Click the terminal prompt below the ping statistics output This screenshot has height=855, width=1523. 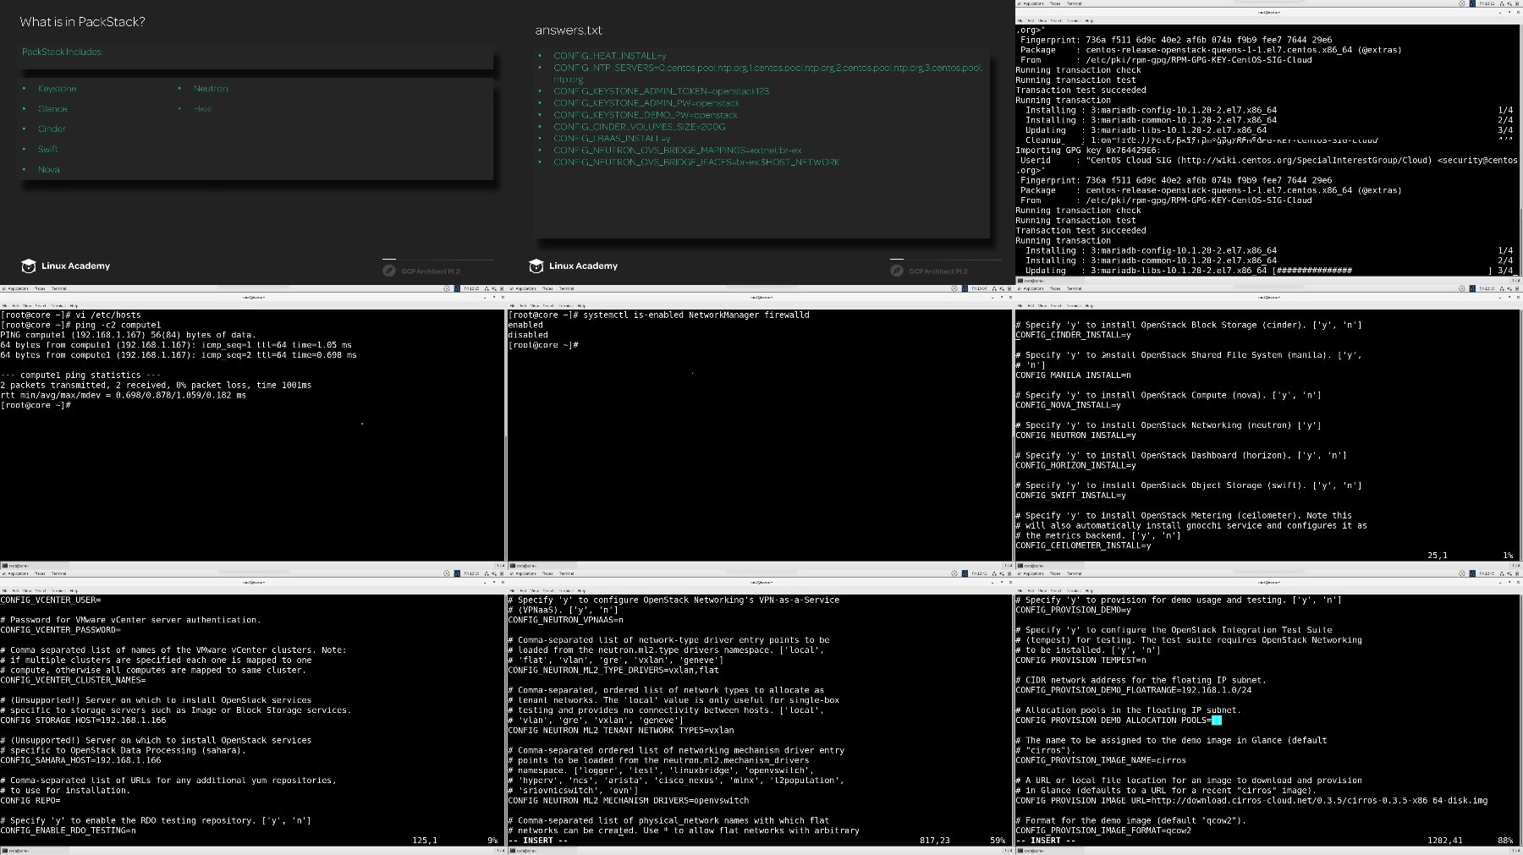pos(36,405)
